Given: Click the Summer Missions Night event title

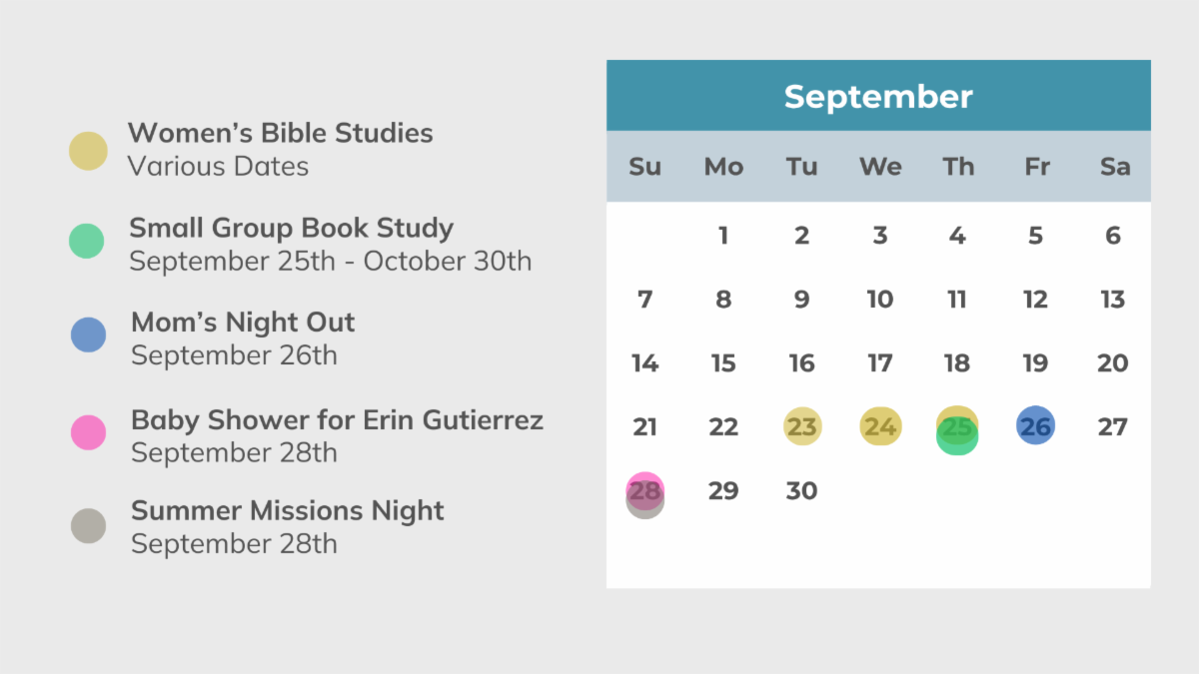Looking at the screenshot, I should point(288,511).
